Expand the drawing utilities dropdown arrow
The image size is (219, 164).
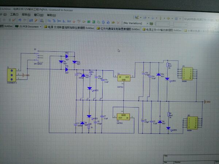click(141, 17)
